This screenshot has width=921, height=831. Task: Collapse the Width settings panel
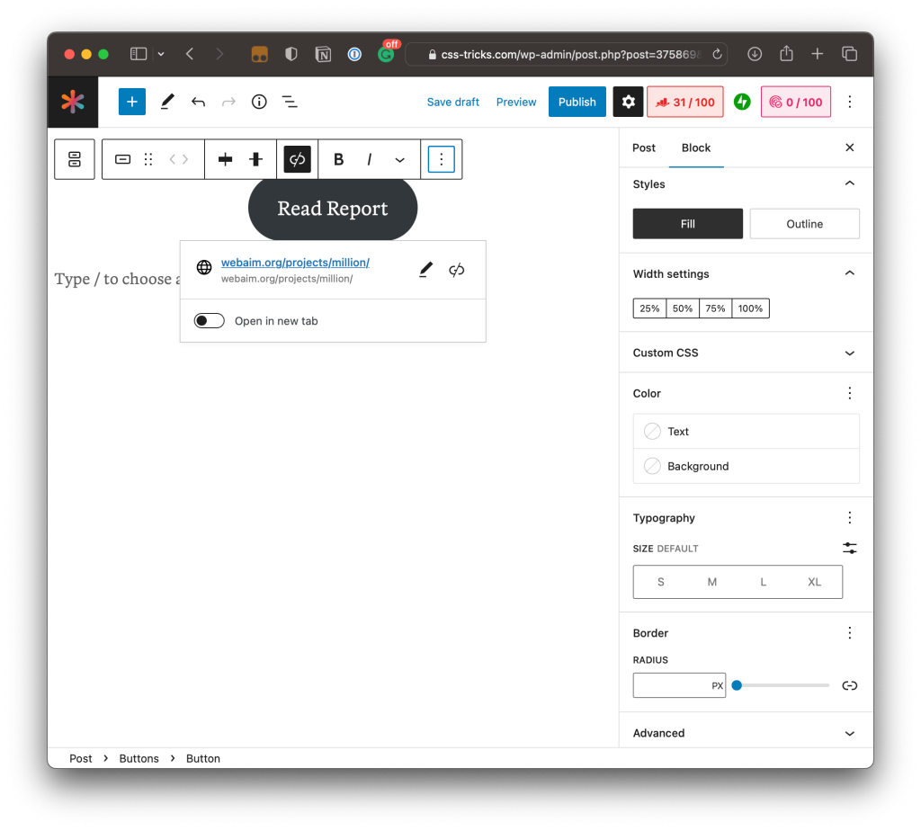[849, 273]
